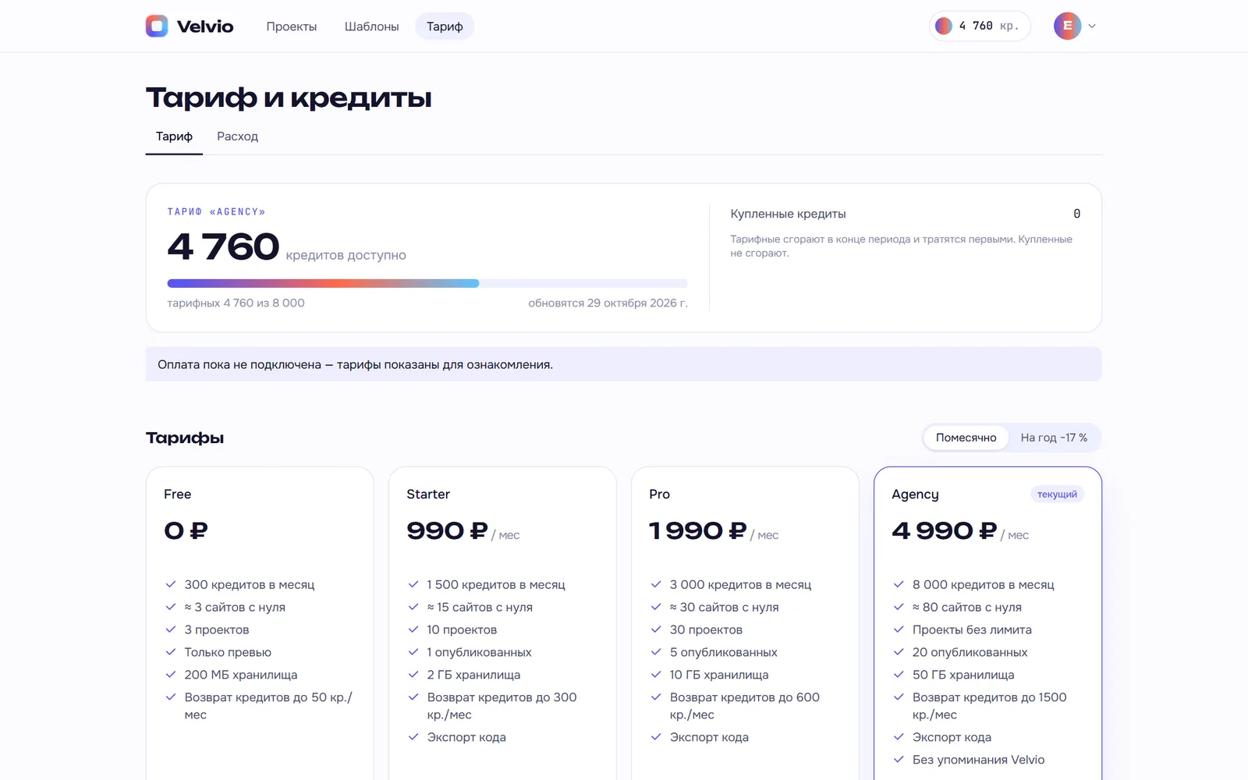This screenshot has height=780, width=1248.
Task: Click the credits usage progress bar
Action: click(x=427, y=283)
